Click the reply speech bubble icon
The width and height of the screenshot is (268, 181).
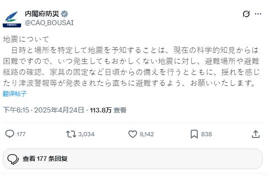point(10,134)
